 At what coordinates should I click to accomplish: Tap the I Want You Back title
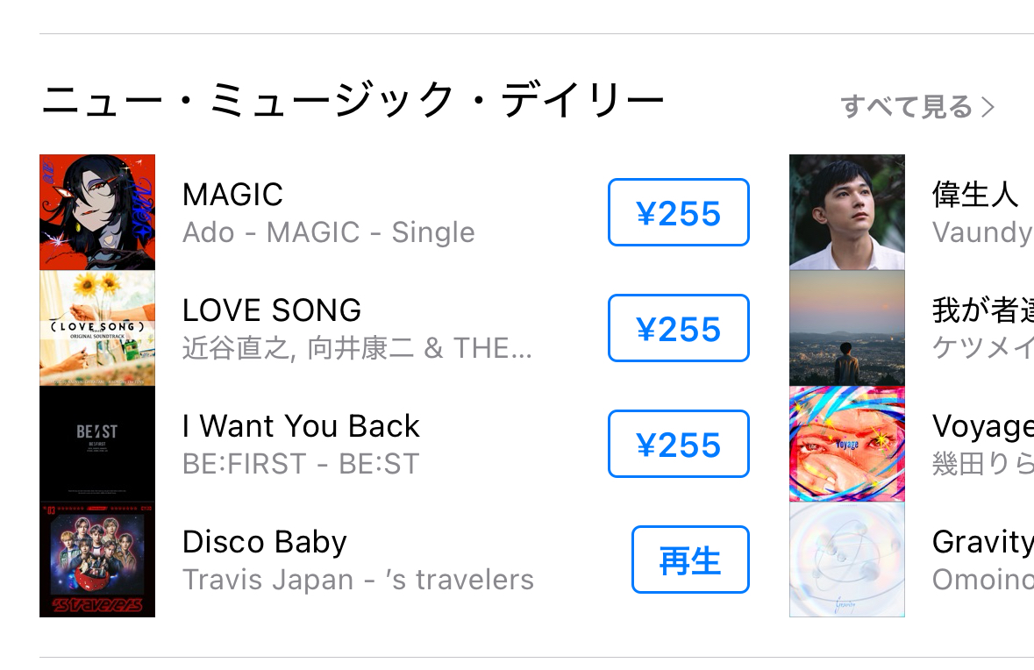[301, 426]
